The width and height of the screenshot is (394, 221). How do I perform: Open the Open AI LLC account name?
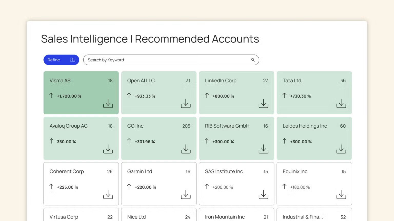pos(141,81)
